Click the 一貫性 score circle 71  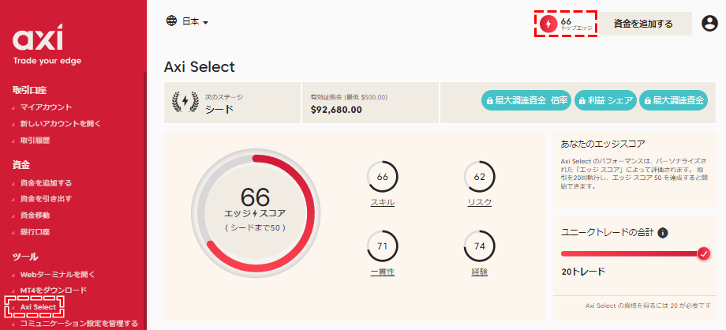(x=383, y=246)
